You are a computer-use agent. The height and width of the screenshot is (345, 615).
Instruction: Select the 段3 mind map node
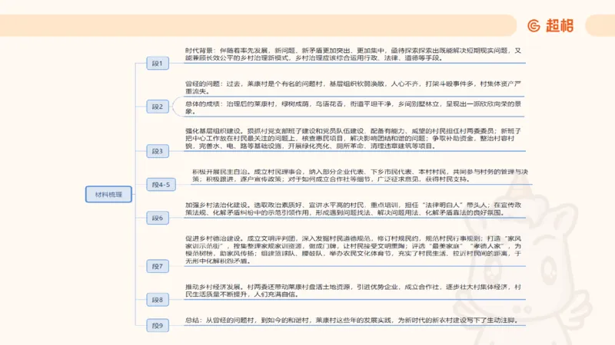tap(158, 151)
